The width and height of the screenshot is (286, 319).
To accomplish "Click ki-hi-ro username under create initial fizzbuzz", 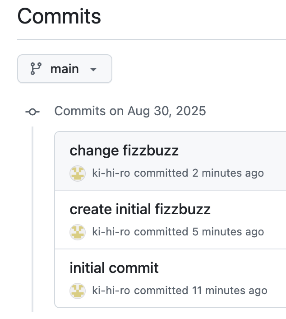I will coord(111,232).
